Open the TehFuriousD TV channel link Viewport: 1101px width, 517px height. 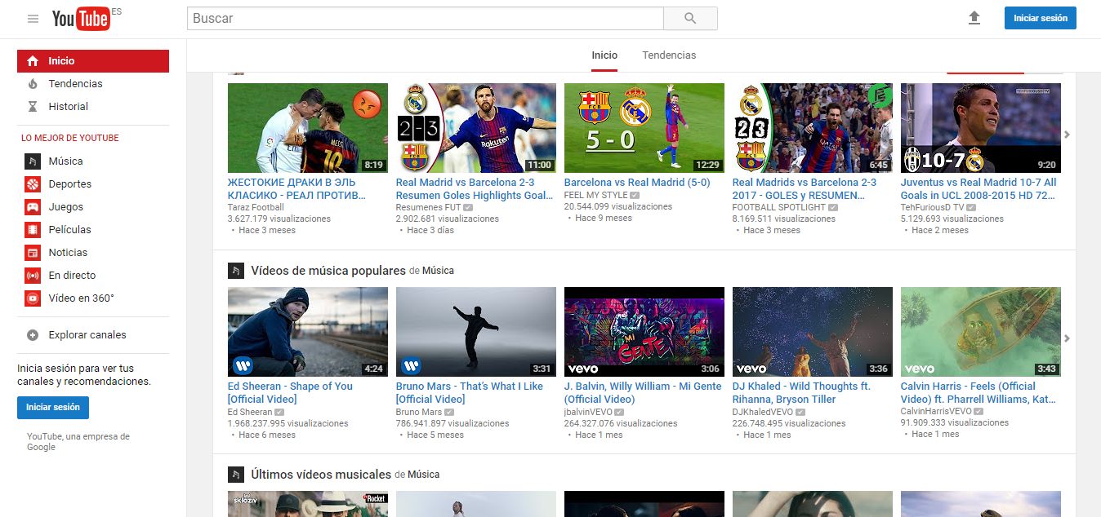tap(932, 207)
